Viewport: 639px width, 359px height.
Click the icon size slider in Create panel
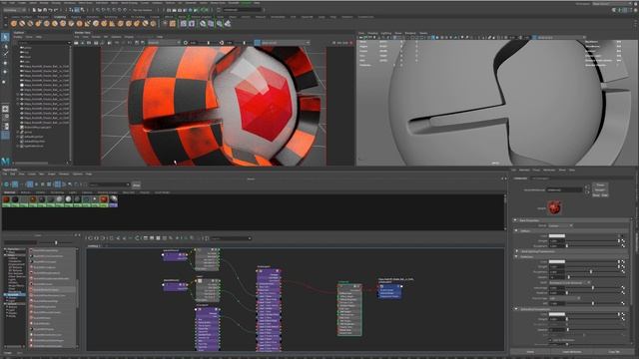(x=56, y=242)
